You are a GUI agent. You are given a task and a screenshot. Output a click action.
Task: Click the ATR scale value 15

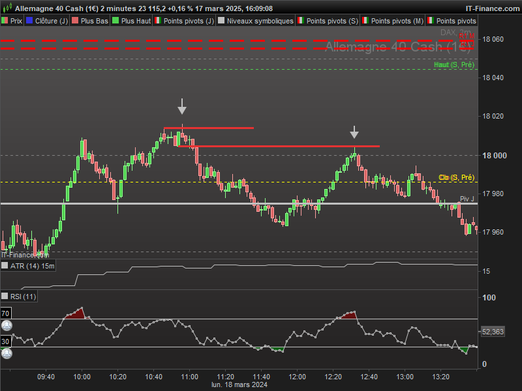tap(486, 271)
